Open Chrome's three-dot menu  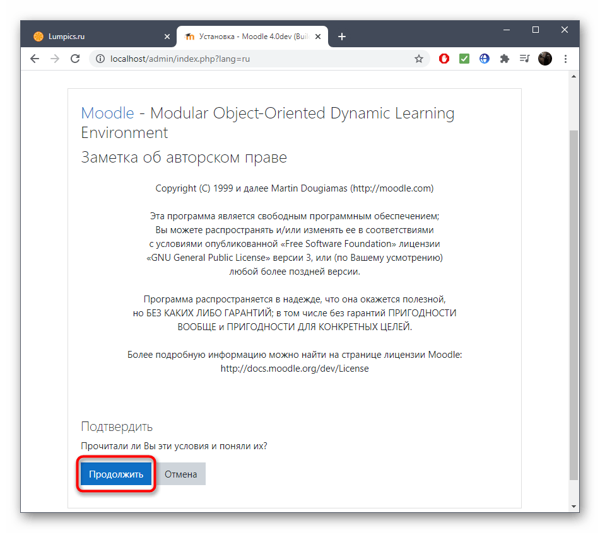(565, 59)
